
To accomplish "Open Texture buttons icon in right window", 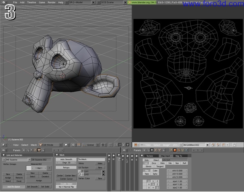I will coord(179,150).
